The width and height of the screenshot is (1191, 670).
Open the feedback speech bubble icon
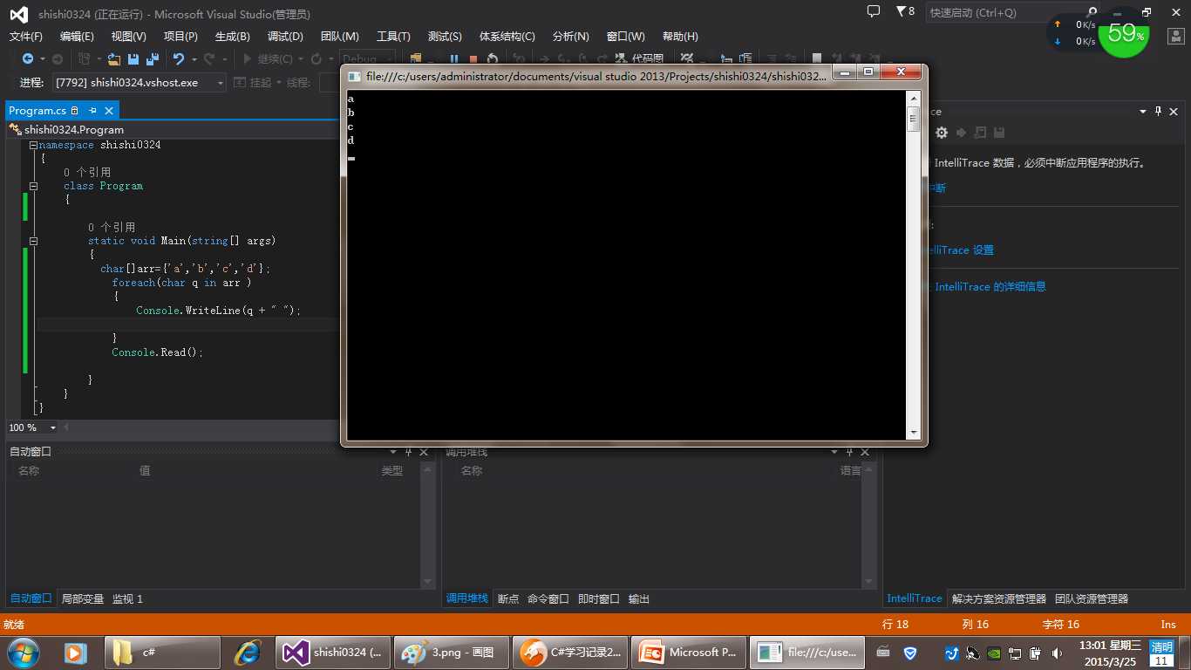[874, 11]
